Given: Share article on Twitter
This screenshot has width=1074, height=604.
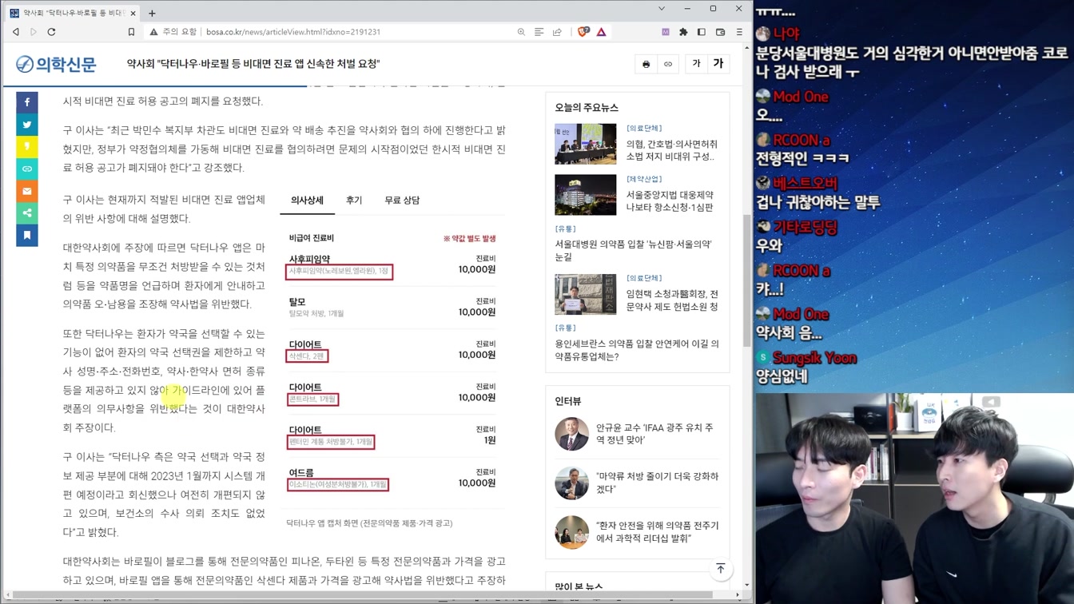Looking at the screenshot, I should (x=27, y=125).
